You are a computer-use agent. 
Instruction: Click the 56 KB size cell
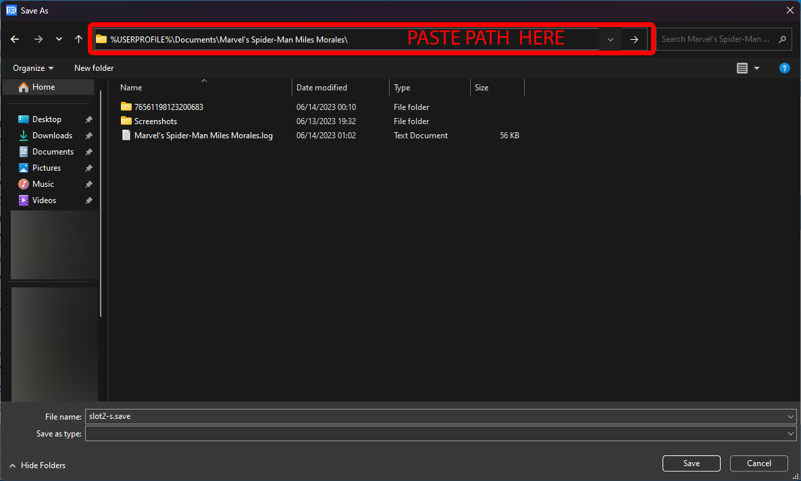(x=509, y=136)
